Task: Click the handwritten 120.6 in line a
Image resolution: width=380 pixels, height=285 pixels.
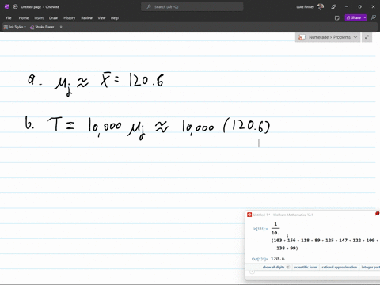Action: click(x=146, y=80)
